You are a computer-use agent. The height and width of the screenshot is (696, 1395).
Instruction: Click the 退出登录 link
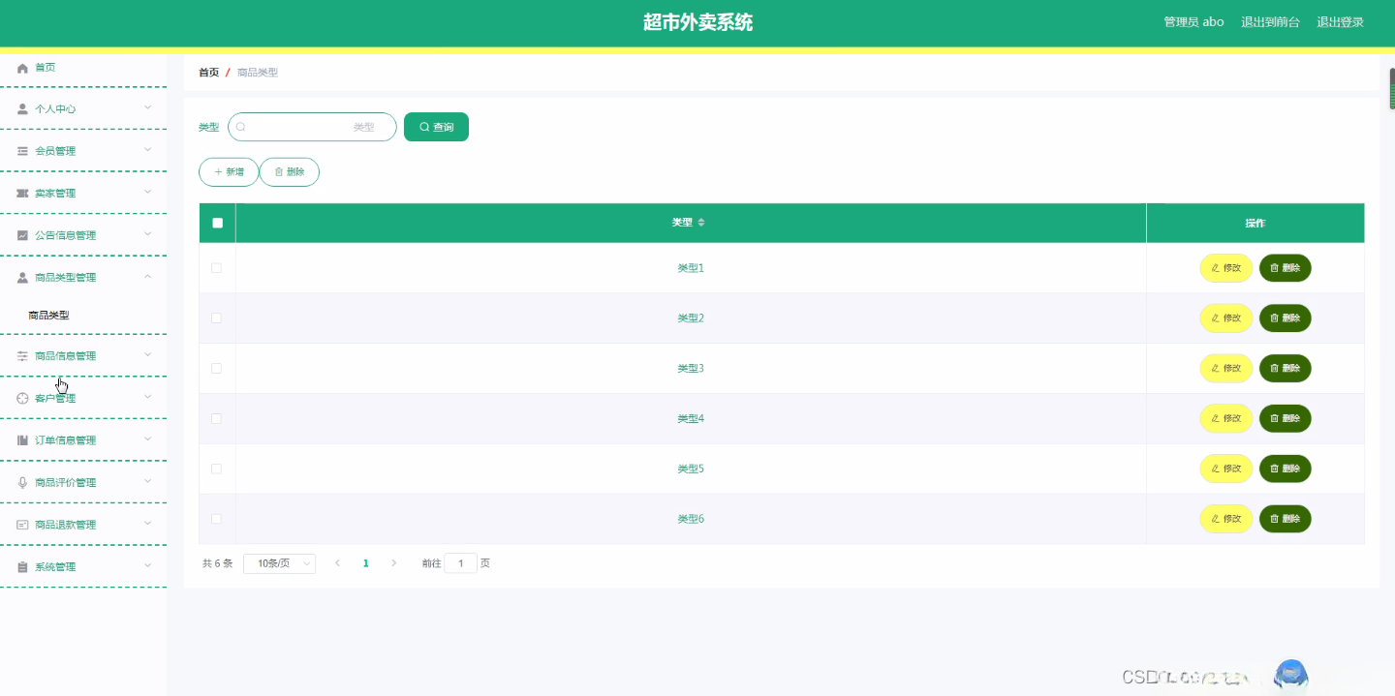pos(1341,22)
